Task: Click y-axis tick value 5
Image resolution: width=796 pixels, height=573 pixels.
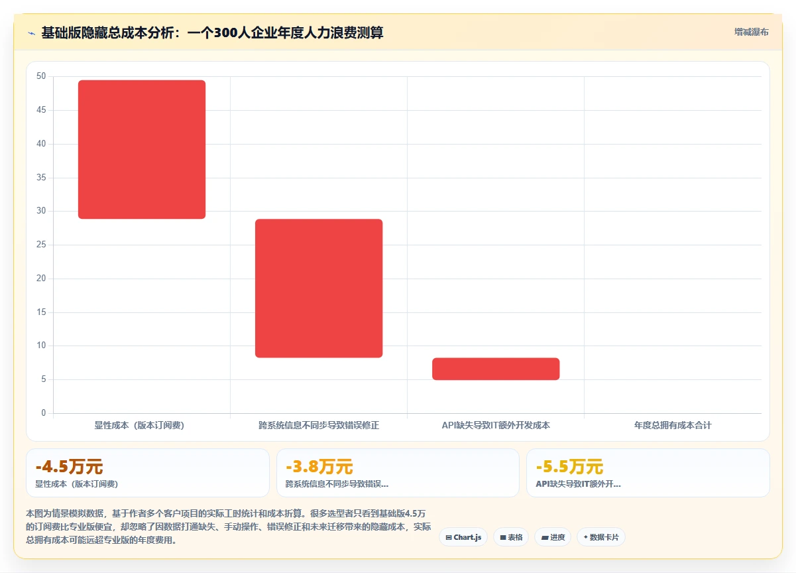Action: 44,379
